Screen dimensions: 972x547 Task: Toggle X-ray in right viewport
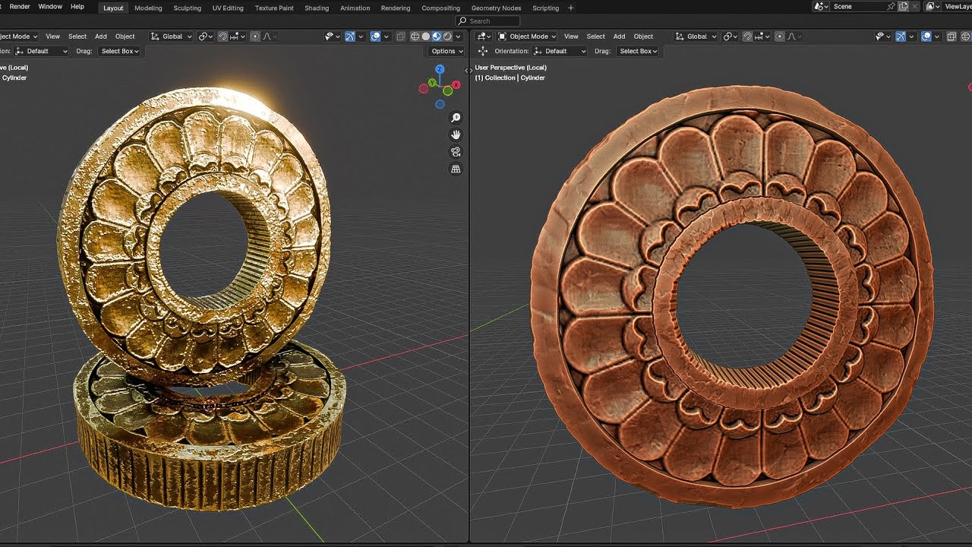[951, 36]
